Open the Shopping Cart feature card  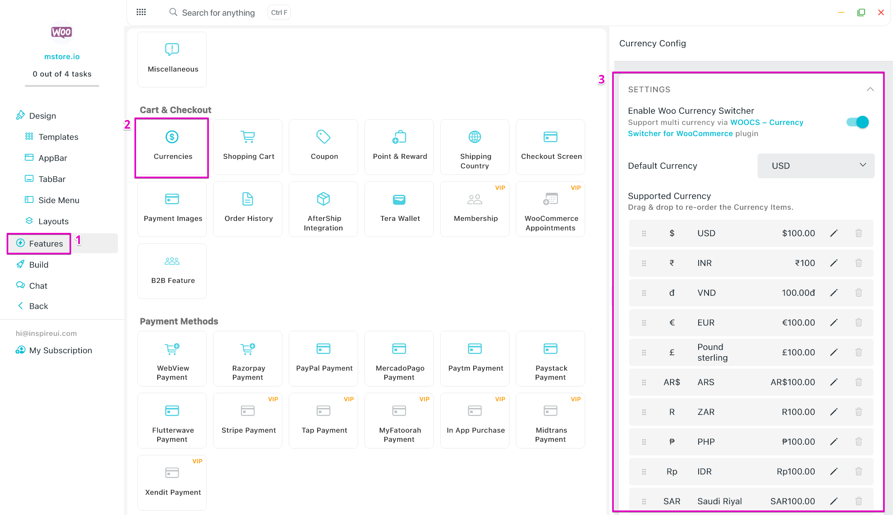pyautogui.click(x=248, y=147)
